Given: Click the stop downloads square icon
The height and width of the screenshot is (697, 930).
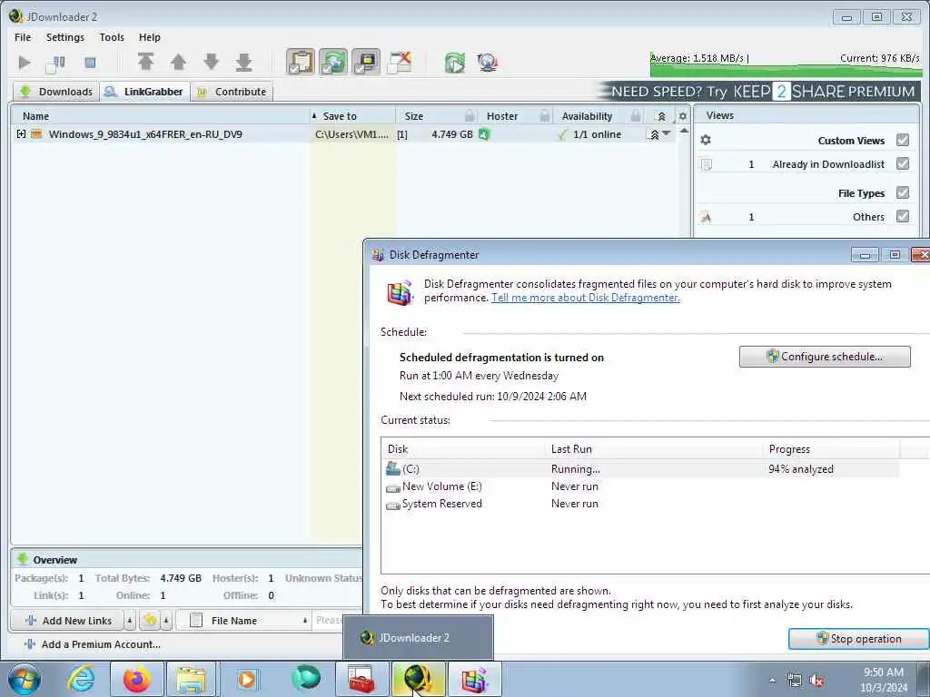Looking at the screenshot, I should (90, 63).
